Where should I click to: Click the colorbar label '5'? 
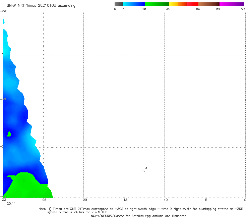[123, 9]
